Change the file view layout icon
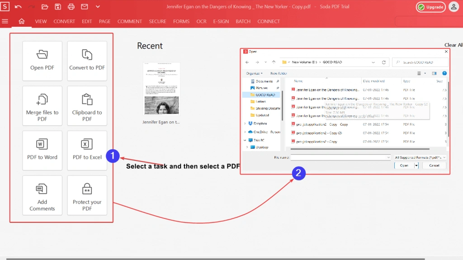463x260 pixels. 419,73
